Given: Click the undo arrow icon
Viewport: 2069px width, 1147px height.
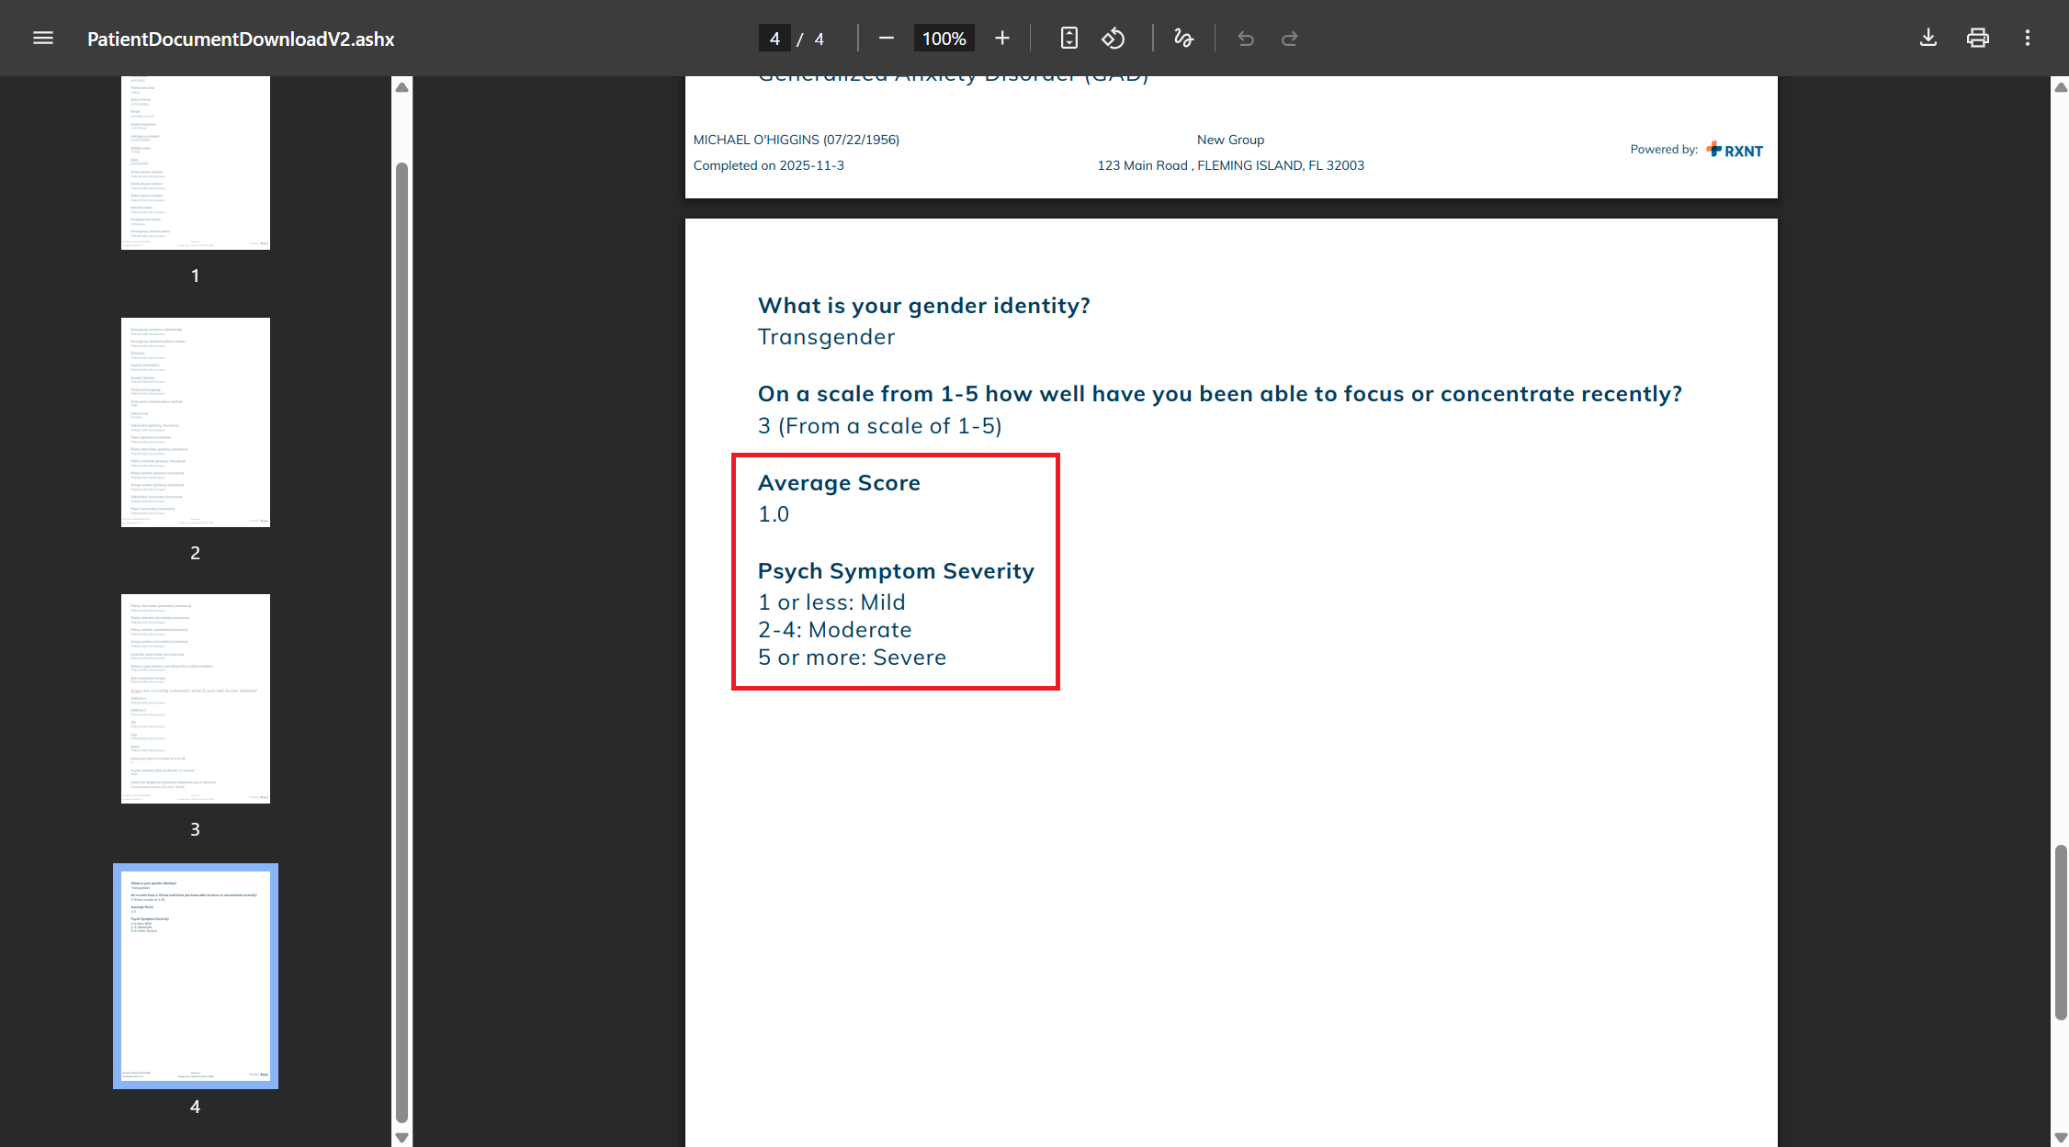Looking at the screenshot, I should click(x=1245, y=38).
